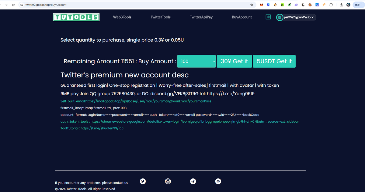
Task: Open the blue square image extension
Action: 317,5
